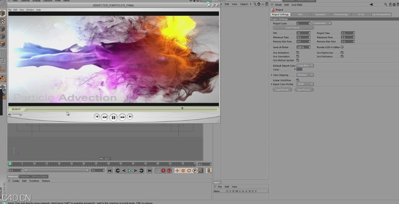Click the QuickTime fast forward button

tap(122, 117)
